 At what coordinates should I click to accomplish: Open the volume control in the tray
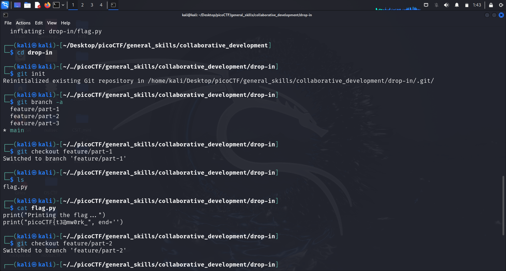click(x=447, y=5)
